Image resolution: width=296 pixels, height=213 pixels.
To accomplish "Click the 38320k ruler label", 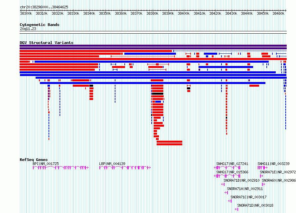I will point(58,13).
